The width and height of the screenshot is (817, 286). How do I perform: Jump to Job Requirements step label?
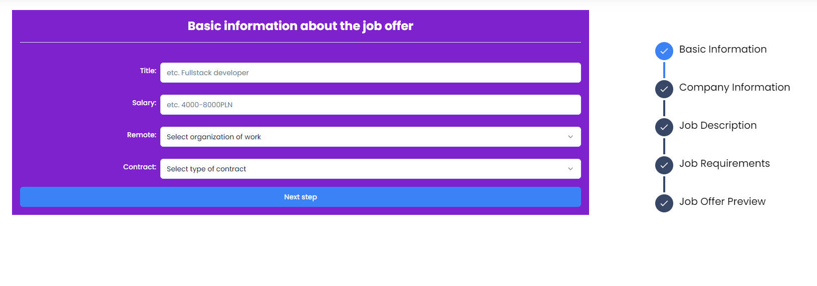(724, 163)
